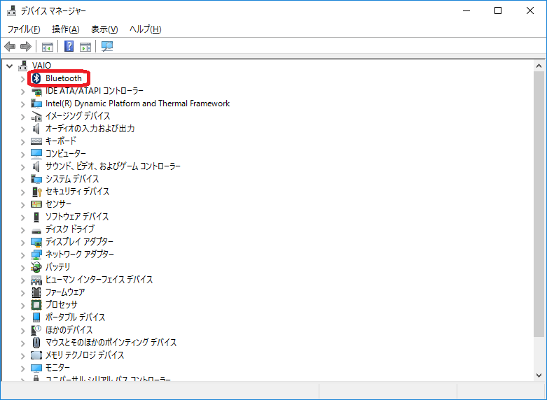Select the ディスク ドライブ label
The height and width of the screenshot is (400, 547).
pyautogui.click(x=70, y=229)
